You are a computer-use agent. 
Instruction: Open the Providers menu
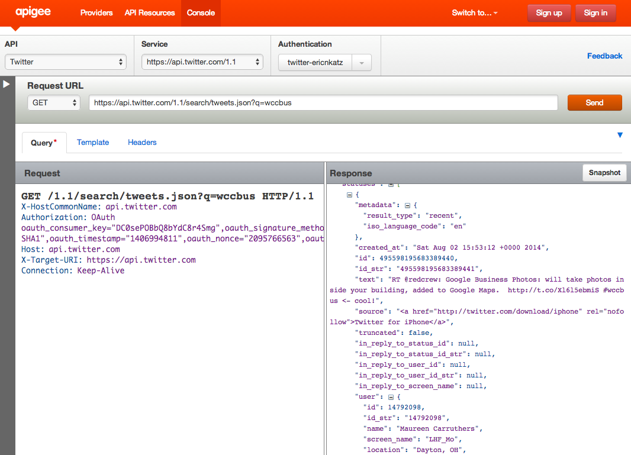click(x=96, y=13)
